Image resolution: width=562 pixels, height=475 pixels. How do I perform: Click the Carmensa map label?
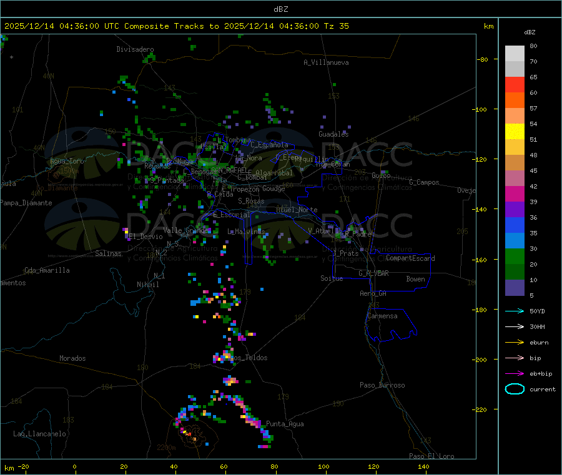click(382, 316)
